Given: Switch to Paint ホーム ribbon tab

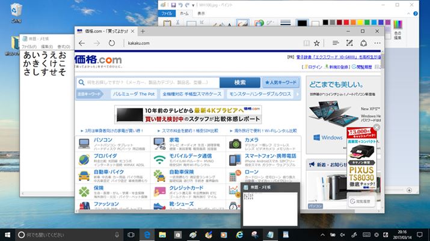Looking at the screenshot, I should [185, 13].
